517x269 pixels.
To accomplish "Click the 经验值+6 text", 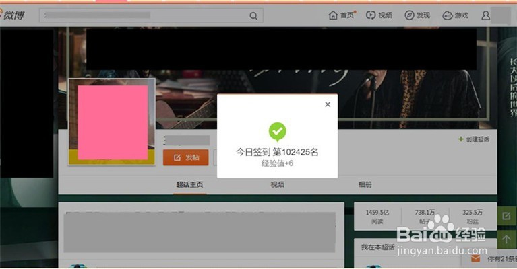I will (277, 163).
